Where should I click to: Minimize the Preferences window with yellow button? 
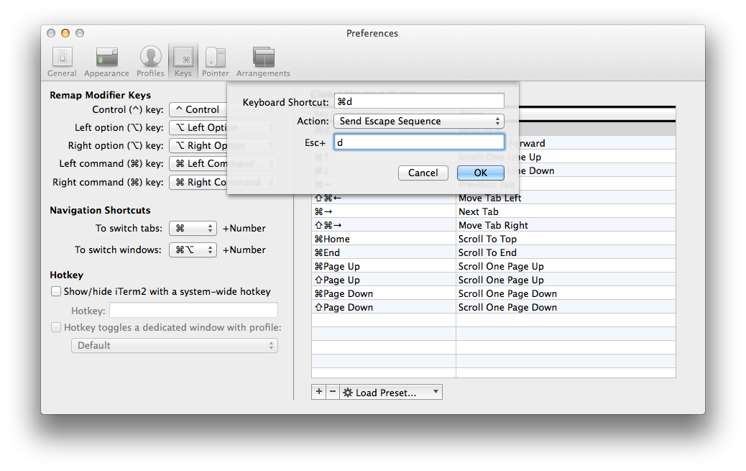click(65, 33)
